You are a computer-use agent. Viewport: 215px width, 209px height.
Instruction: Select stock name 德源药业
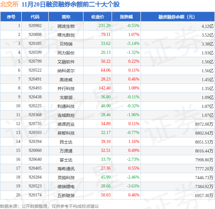click(x=66, y=124)
